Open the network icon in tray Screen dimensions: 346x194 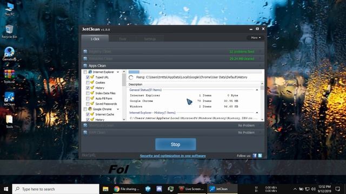tap(307, 189)
